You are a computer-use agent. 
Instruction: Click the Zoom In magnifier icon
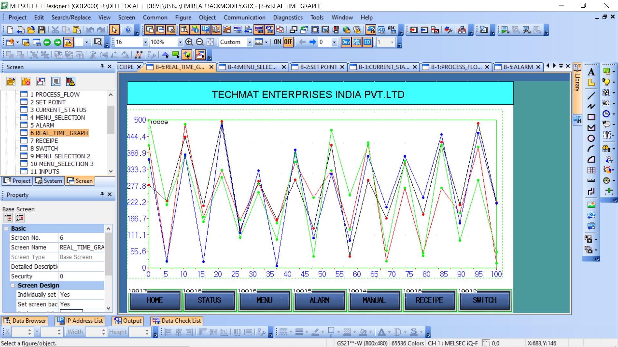point(189,42)
